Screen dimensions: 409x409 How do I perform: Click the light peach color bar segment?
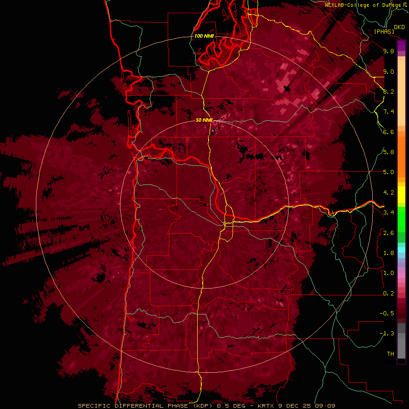click(x=401, y=93)
